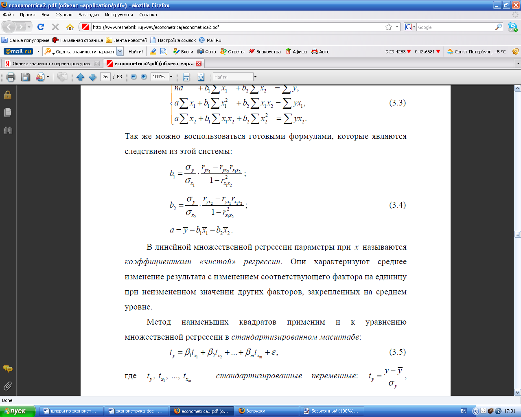Expand the mail.ru search suggestions dropdown
521x417 pixels.
point(120,51)
